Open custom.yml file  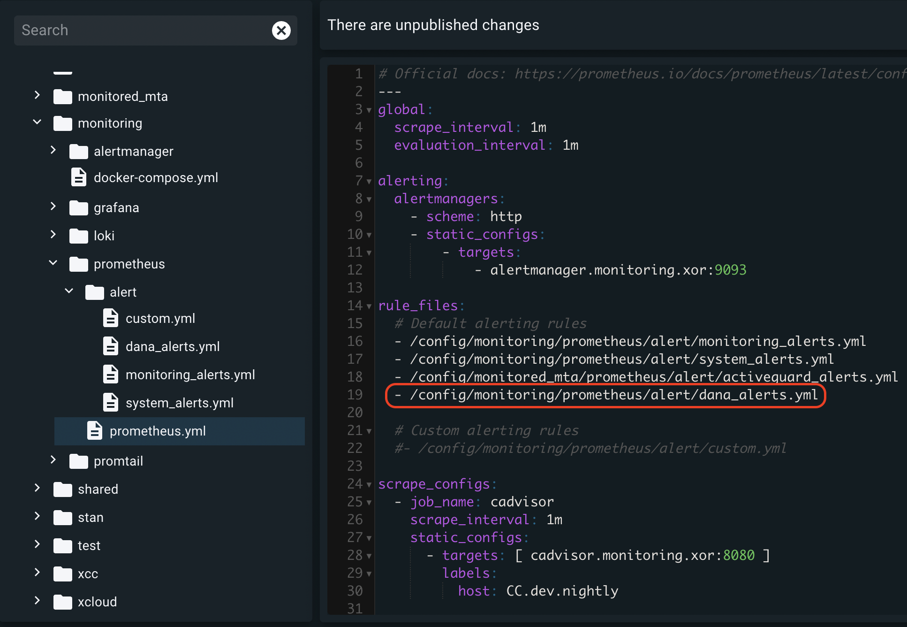click(x=160, y=319)
